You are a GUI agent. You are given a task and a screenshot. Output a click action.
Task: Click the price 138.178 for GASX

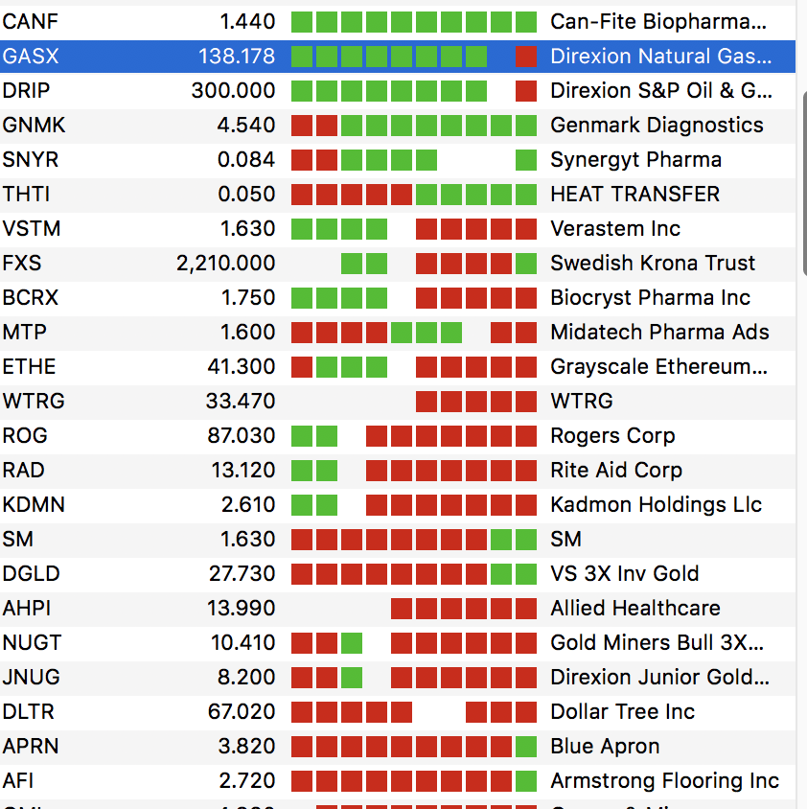237,57
